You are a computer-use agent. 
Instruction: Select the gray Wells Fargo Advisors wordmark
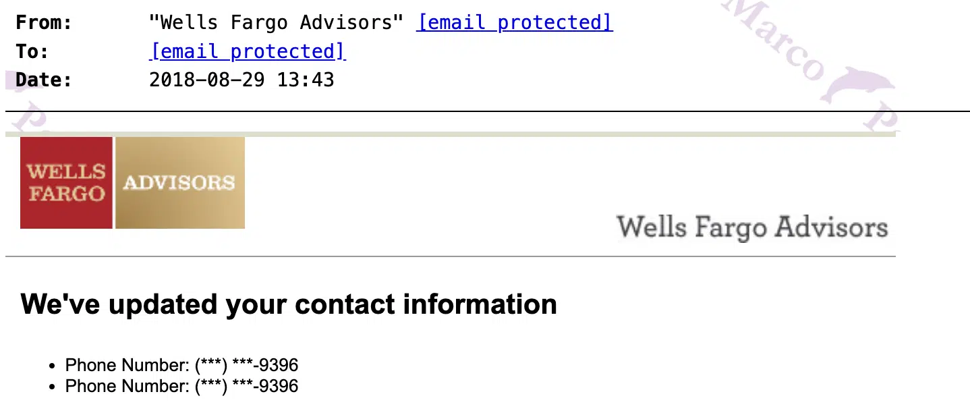click(752, 228)
